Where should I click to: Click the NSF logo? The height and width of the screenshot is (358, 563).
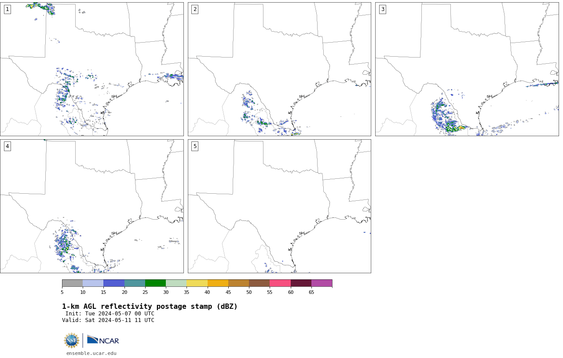coord(71,340)
